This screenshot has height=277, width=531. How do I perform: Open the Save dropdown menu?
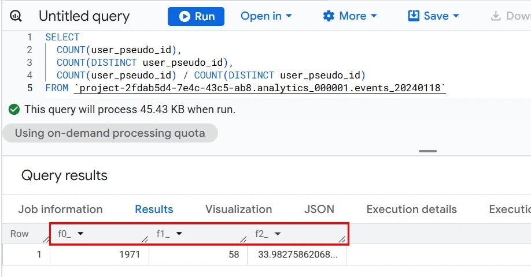coord(433,16)
